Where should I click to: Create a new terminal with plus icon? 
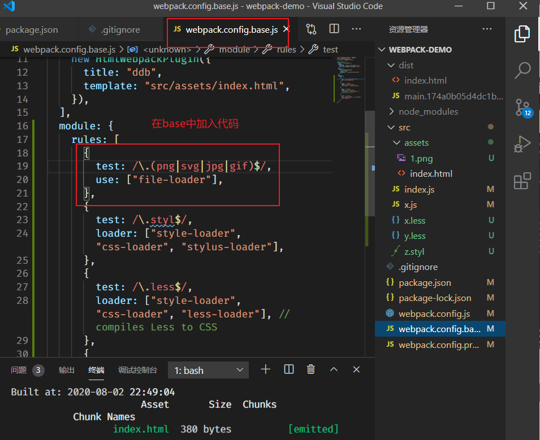(266, 369)
